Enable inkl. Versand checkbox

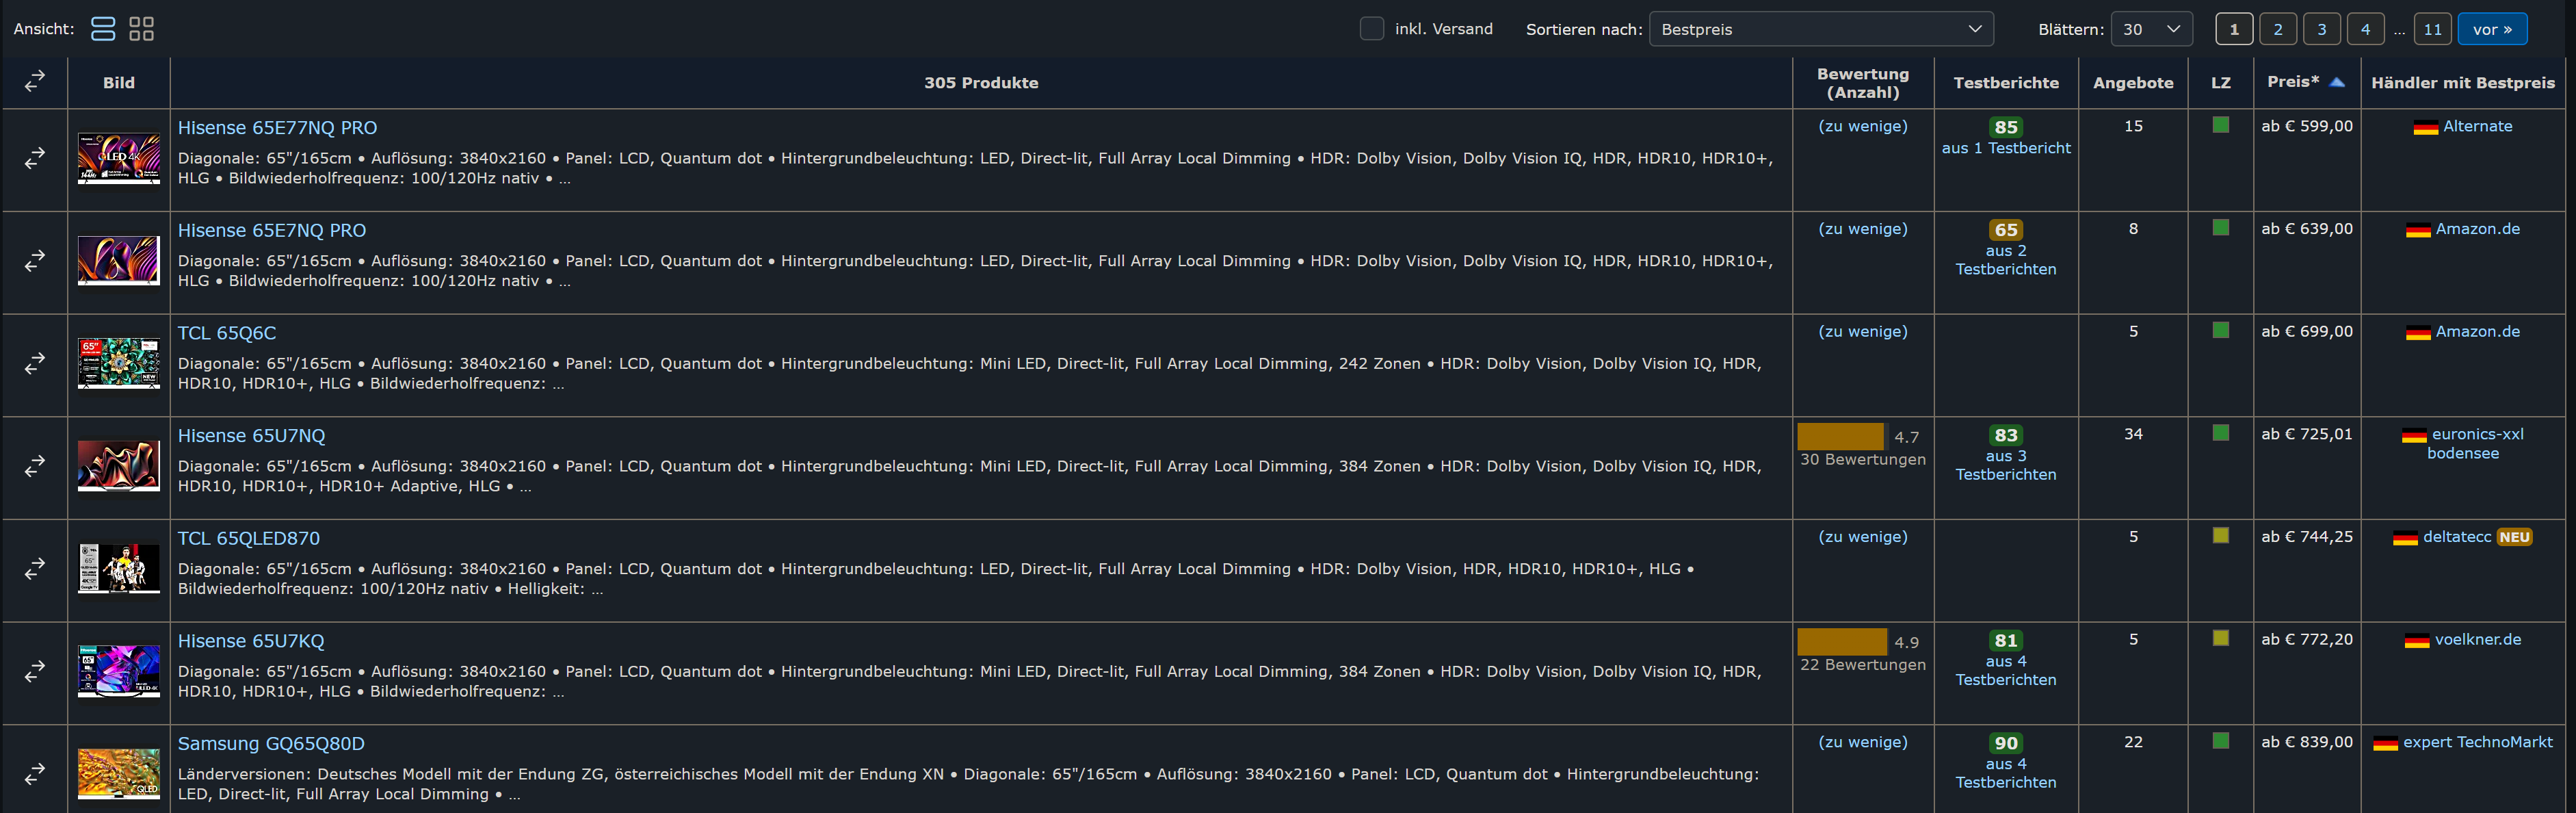click(1371, 29)
